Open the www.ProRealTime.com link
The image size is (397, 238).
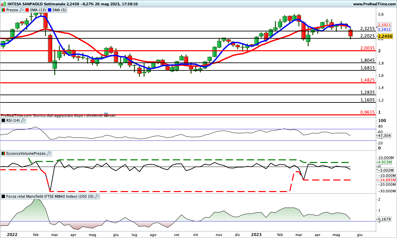pos(374,4)
